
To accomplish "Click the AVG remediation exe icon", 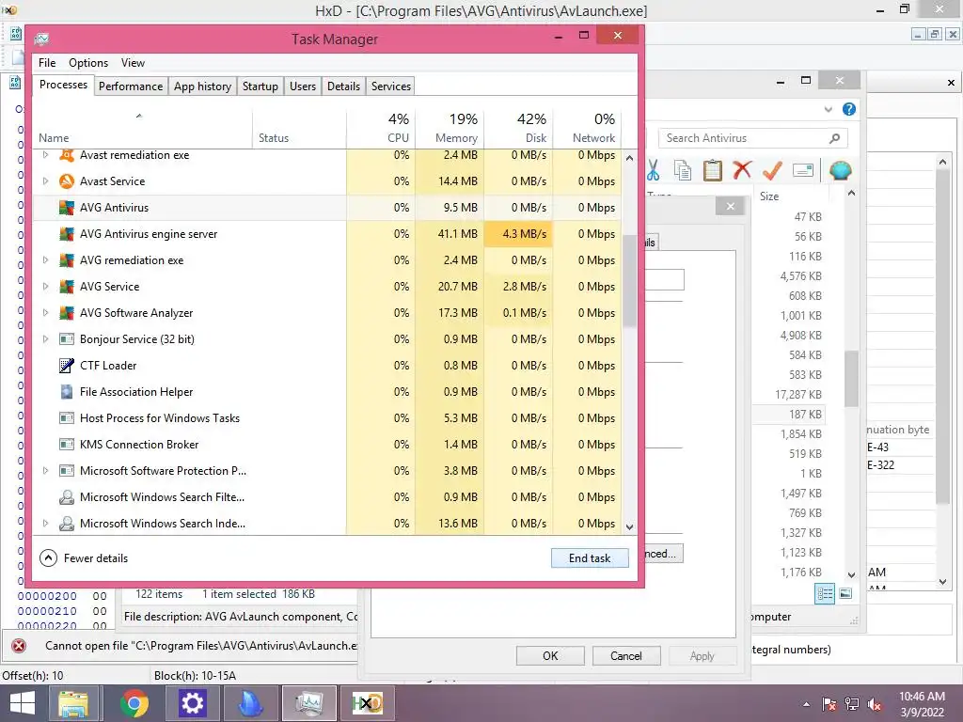I will 67,260.
